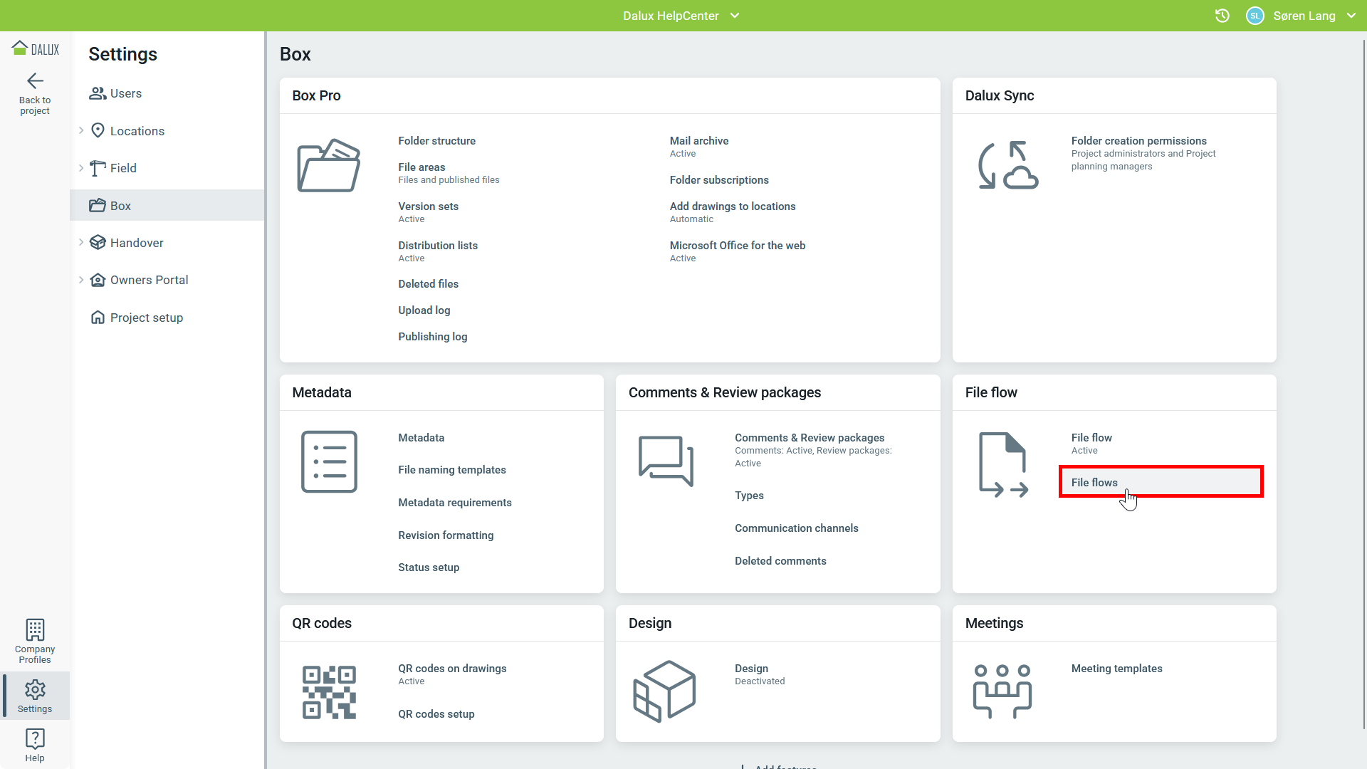Open the history clock icon in top bar
Viewport: 1367px width, 769px height.
coord(1222,16)
